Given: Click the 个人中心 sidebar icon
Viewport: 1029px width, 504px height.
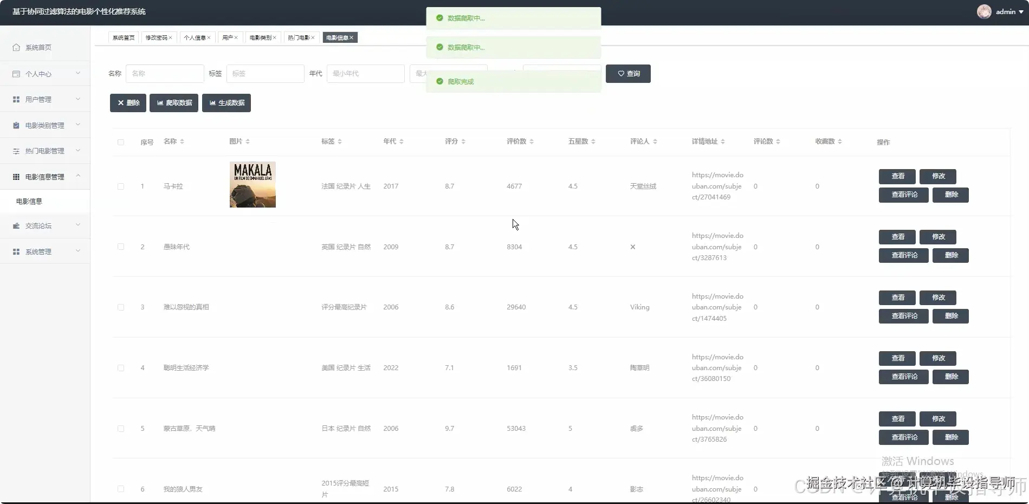Looking at the screenshot, I should click(16, 74).
